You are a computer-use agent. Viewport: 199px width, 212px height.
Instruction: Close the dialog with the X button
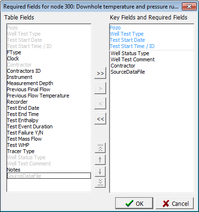pos(189,6)
